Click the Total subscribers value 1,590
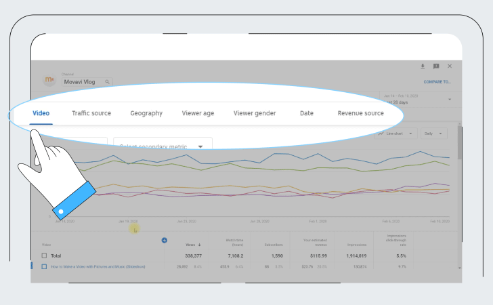493x305 pixels. point(278,256)
